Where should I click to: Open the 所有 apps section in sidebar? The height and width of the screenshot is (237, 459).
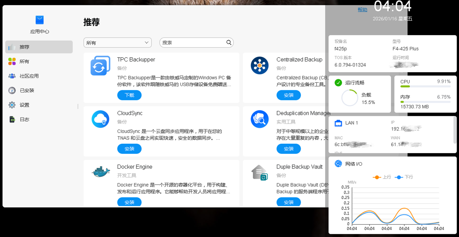[x=39, y=61]
